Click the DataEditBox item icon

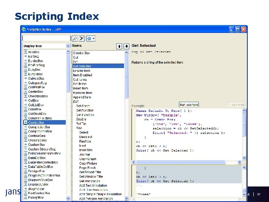[25, 158]
